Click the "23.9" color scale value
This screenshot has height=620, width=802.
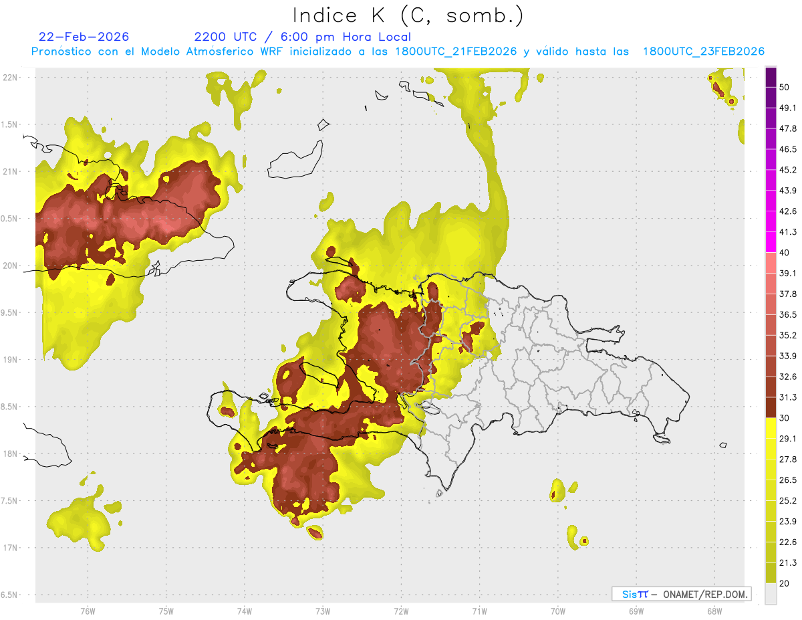(x=789, y=522)
